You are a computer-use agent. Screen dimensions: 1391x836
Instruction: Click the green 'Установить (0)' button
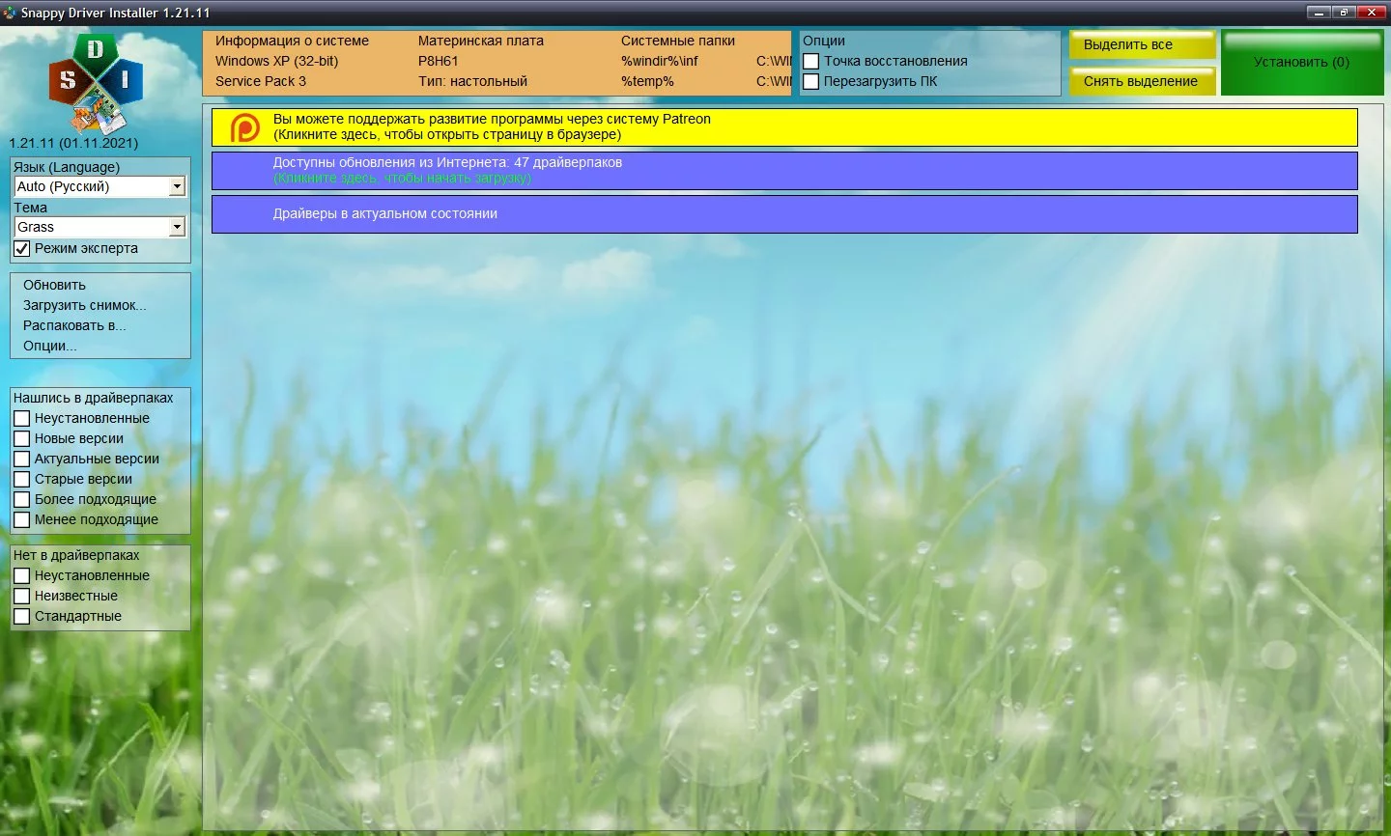1302,63
